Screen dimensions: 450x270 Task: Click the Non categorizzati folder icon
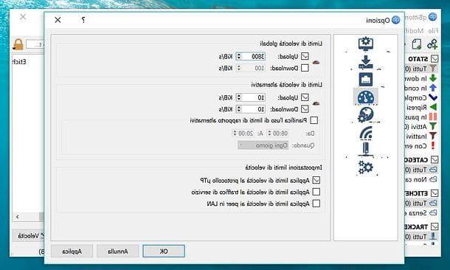pos(433,179)
